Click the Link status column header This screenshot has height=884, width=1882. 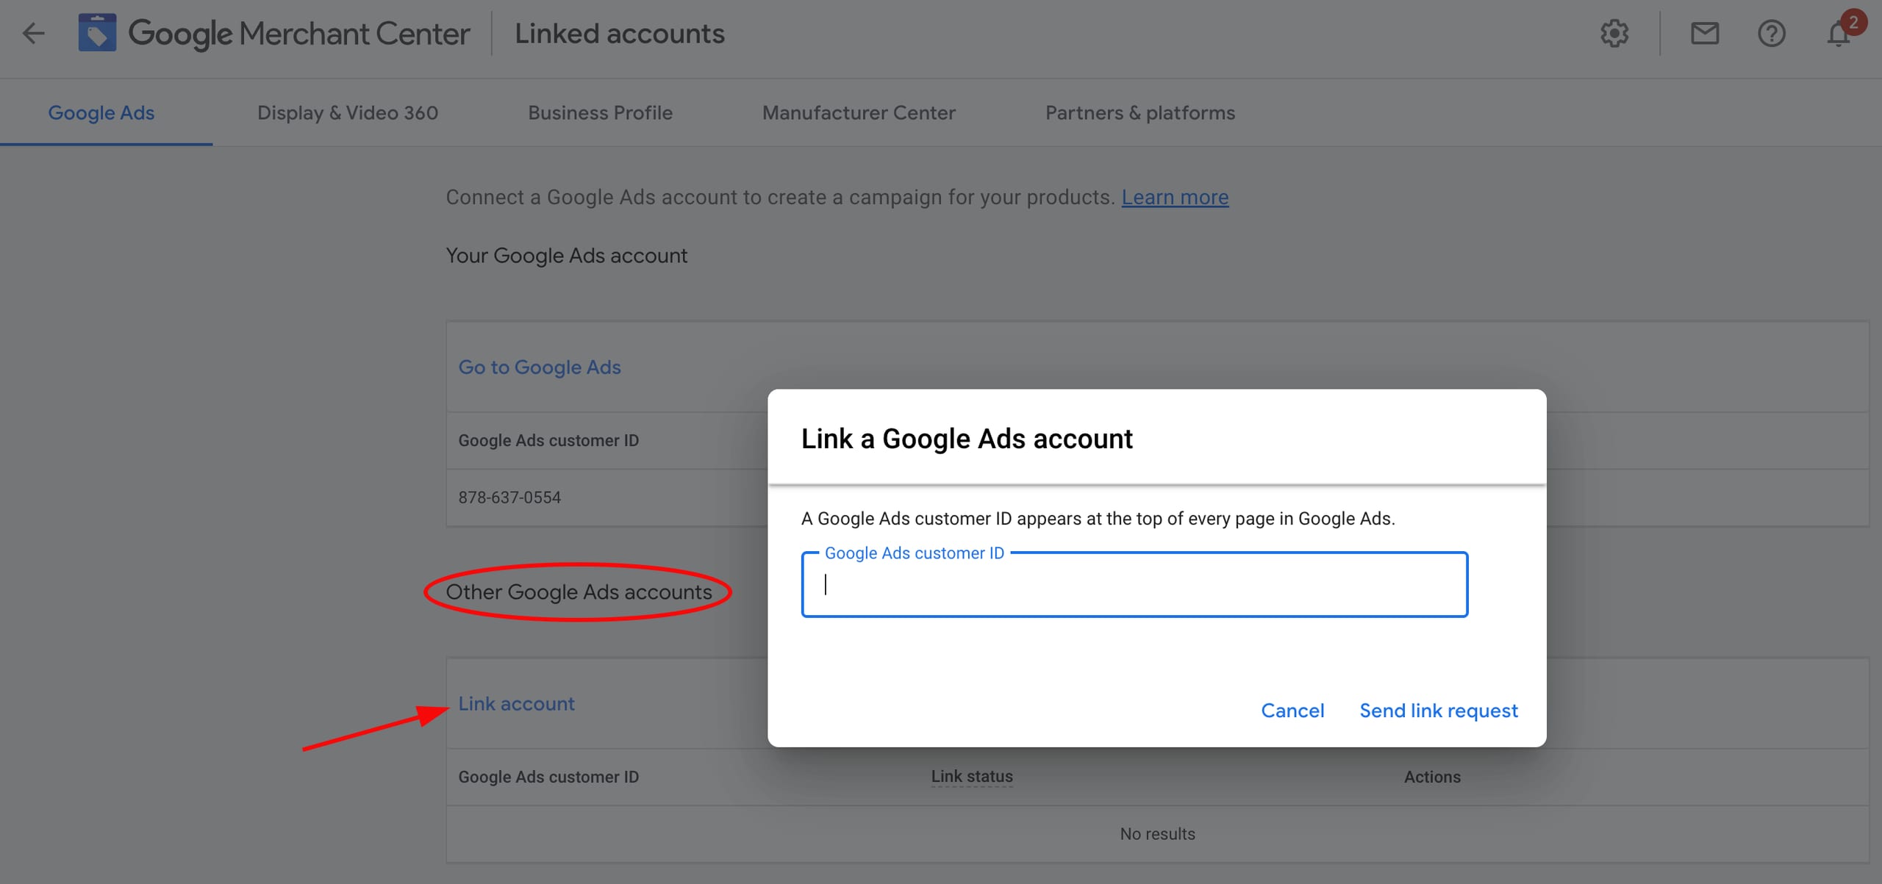971,776
